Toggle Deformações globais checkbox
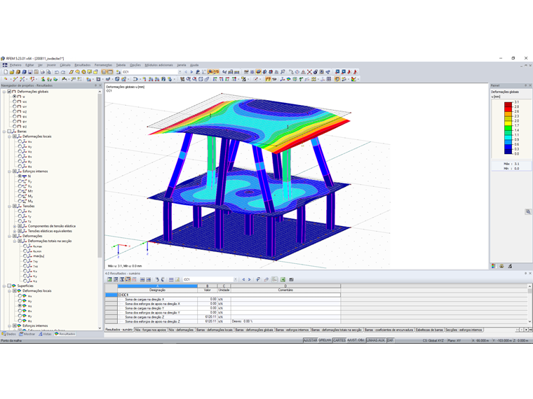The width and height of the screenshot is (533, 399). 9,92
